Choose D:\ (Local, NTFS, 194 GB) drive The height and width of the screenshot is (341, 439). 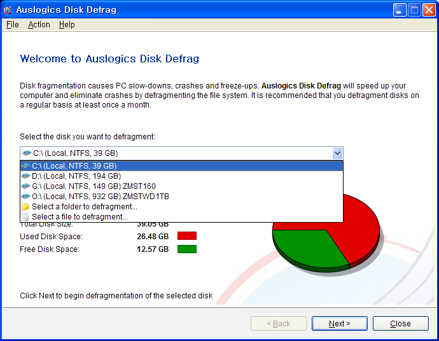(182, 176)
